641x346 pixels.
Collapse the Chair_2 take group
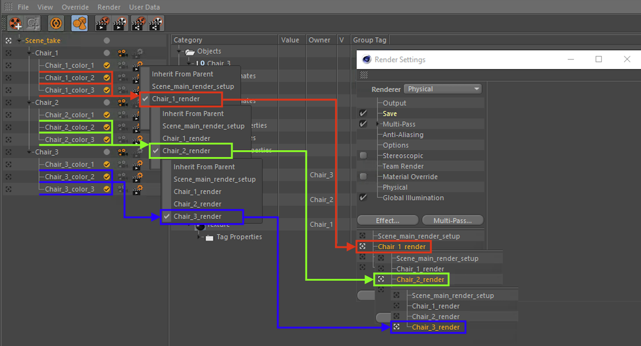pyautogui.click(x=29, y=103)
